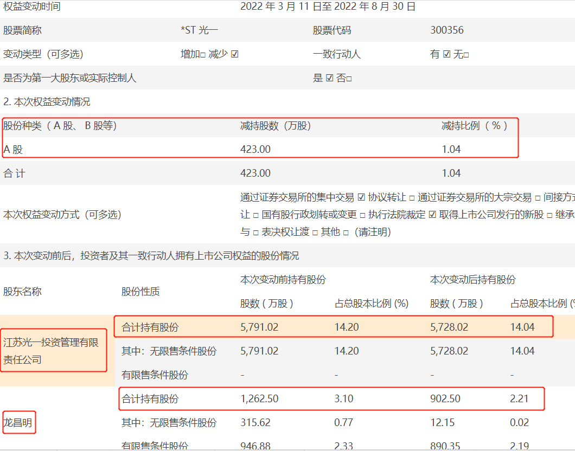The image size is (575, 451).
Task: Select 14.20 in 江苏光一 合计持有股份 row
Action: 347,327
